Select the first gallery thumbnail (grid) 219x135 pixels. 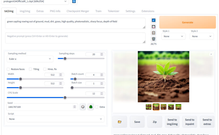pyautogui.click(x=149, y=107)
